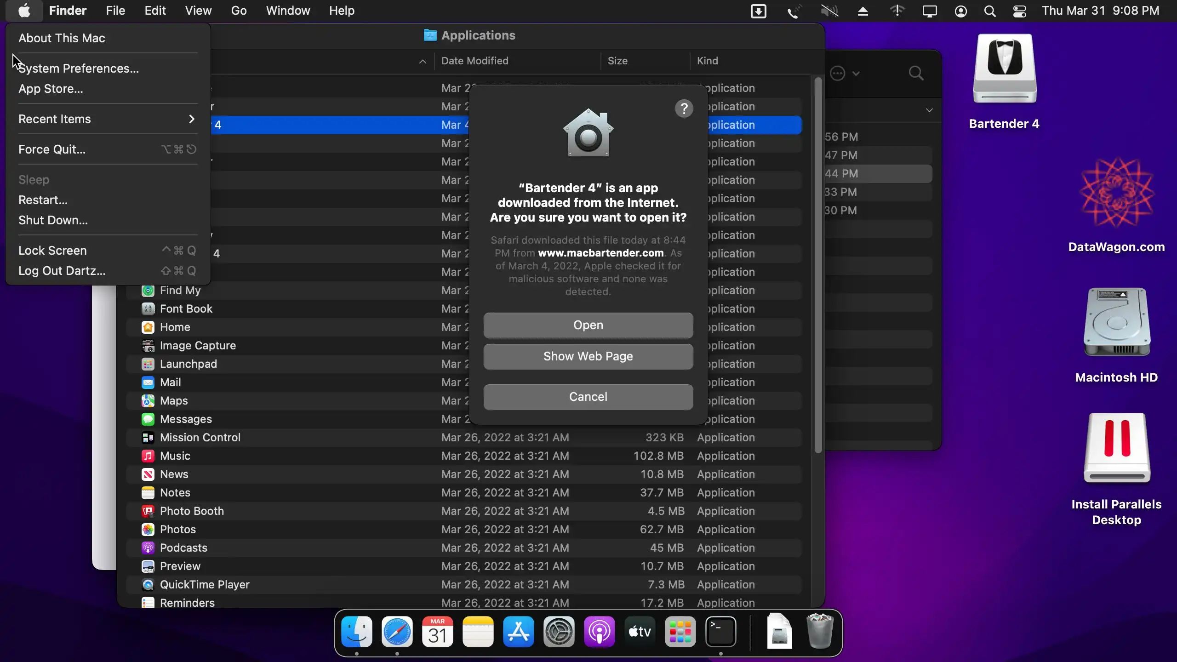The width and height of the screenshot is (1177, 662).
Task: Toggle the Name column sort arrow
Action: point(423,61)
